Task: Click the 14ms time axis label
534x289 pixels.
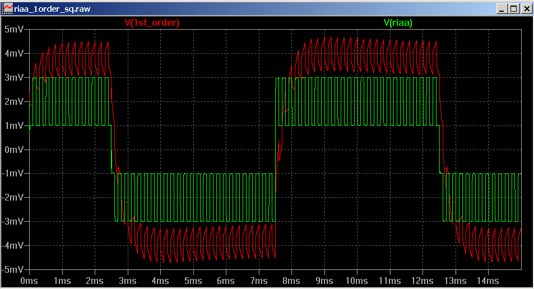Action: (488, 281)
